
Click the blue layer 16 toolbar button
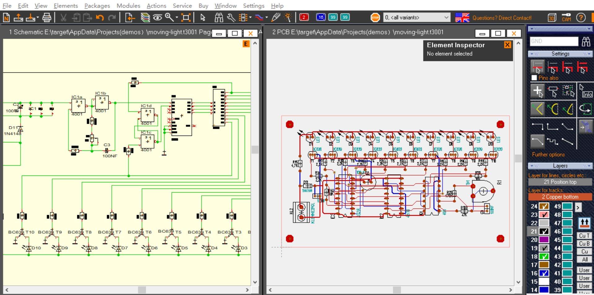pyautogui.click(x=321, y=17)
